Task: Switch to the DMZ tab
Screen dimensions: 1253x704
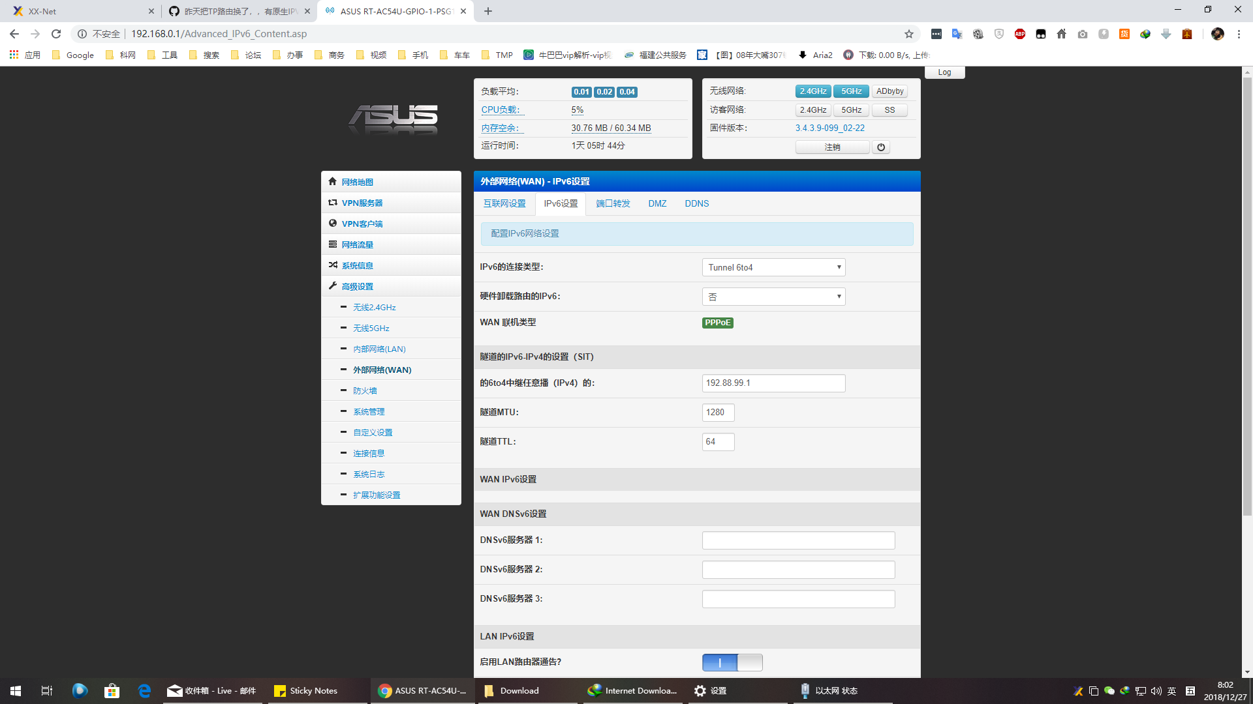Action: (657, 203)
